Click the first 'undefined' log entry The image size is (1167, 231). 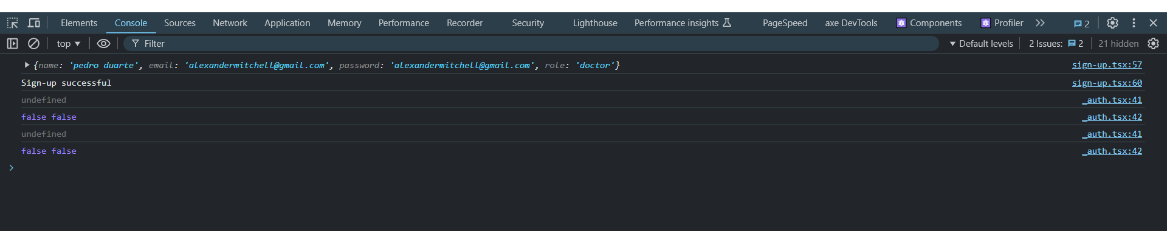(x=44, y=100)
